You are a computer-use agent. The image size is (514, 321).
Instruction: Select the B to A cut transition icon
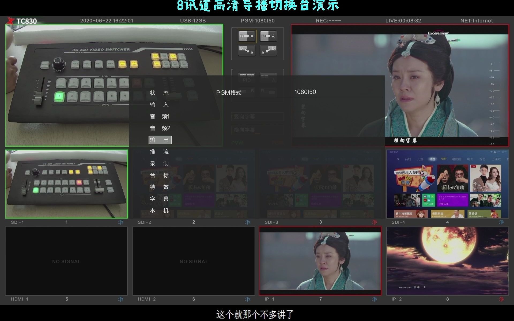(247, 36)
